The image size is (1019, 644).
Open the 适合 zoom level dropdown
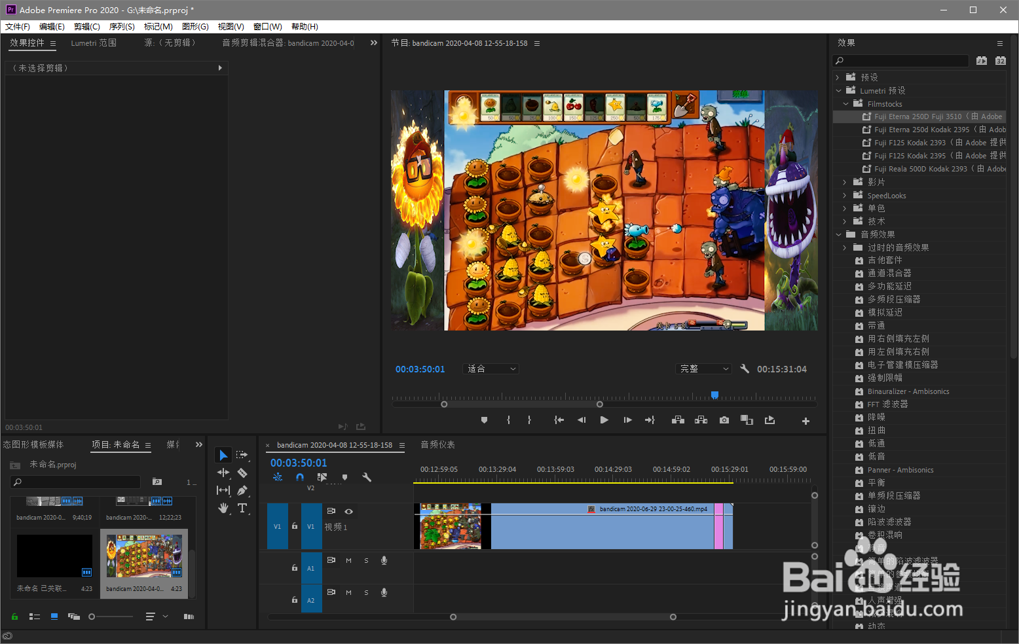491,368
